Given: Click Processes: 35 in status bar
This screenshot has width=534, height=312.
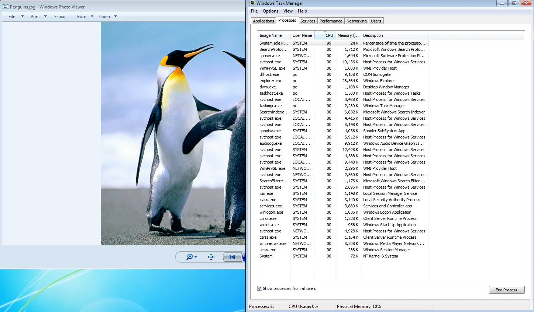Looking at the screenshot, I should point(262,306).
